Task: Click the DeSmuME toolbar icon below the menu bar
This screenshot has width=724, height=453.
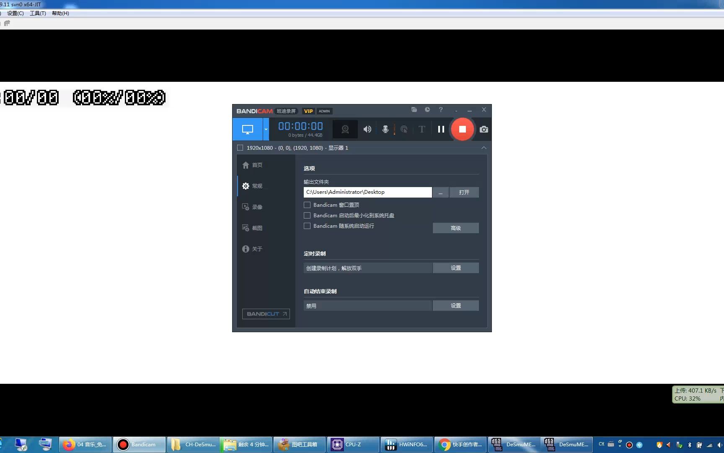Action: [7, 23]
